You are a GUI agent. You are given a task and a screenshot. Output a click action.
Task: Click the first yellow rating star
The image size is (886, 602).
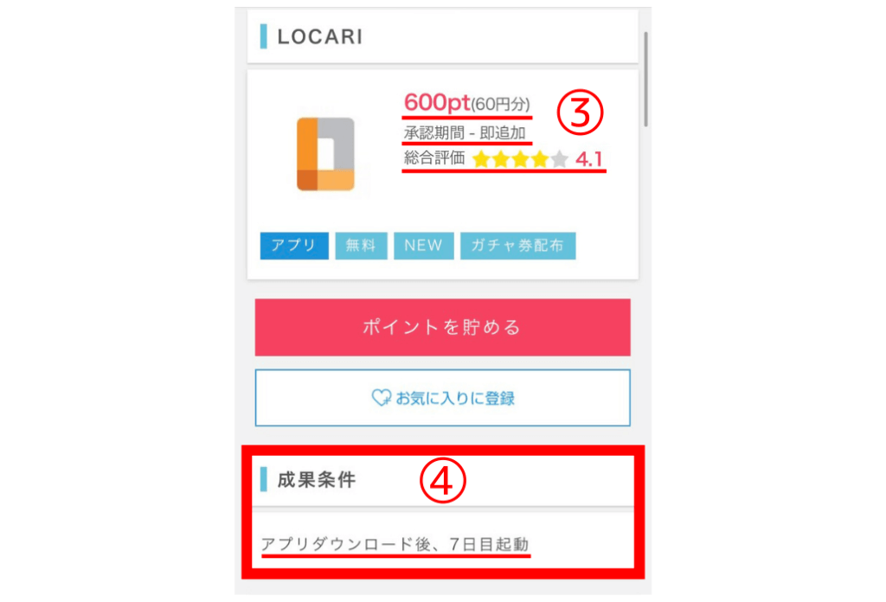click(480, 159)
